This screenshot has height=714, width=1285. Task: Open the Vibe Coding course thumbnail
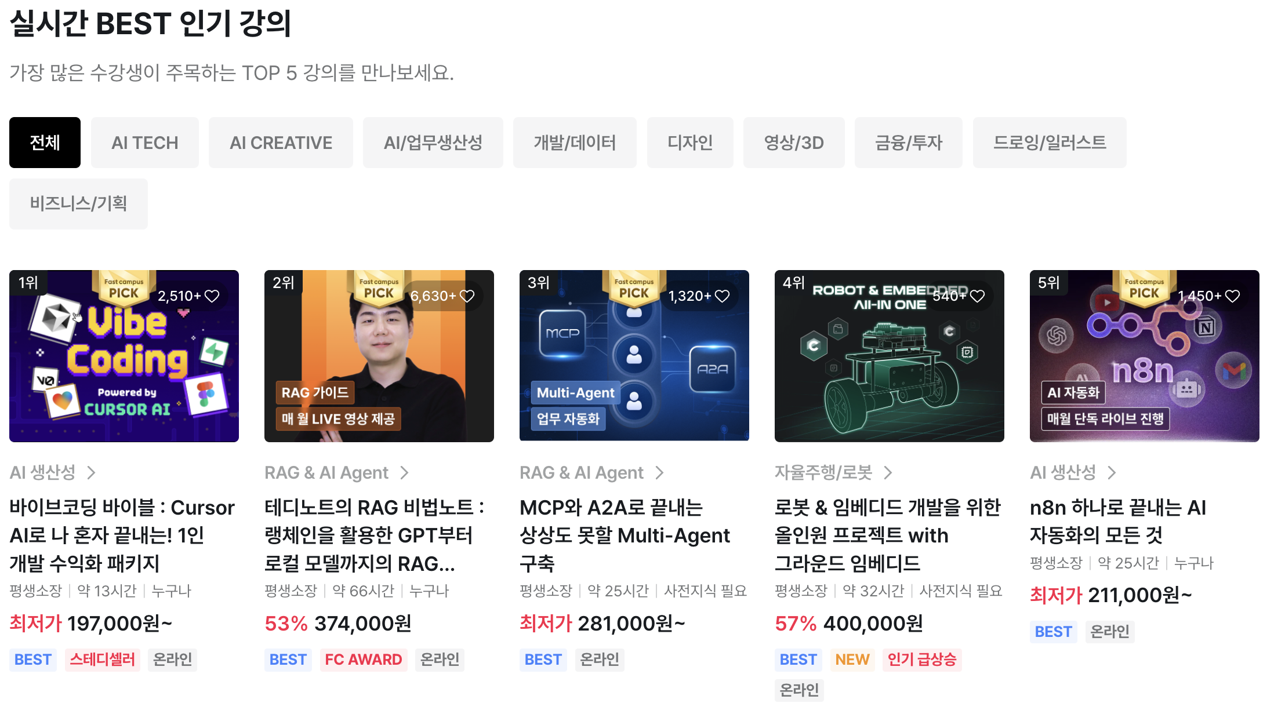click(x=124, y=356)
